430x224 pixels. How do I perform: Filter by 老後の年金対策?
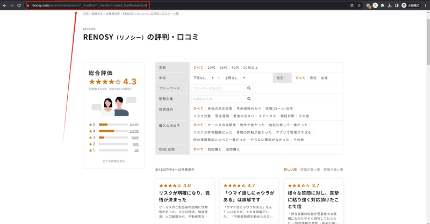pos(220,109)
